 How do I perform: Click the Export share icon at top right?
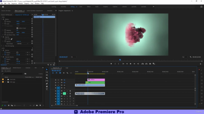201,7
